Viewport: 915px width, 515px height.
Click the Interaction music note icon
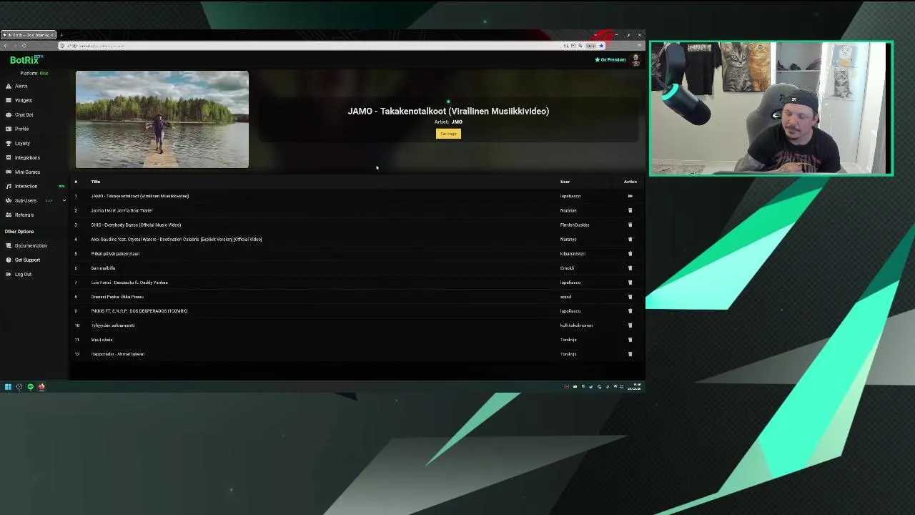tap(9, 186)
